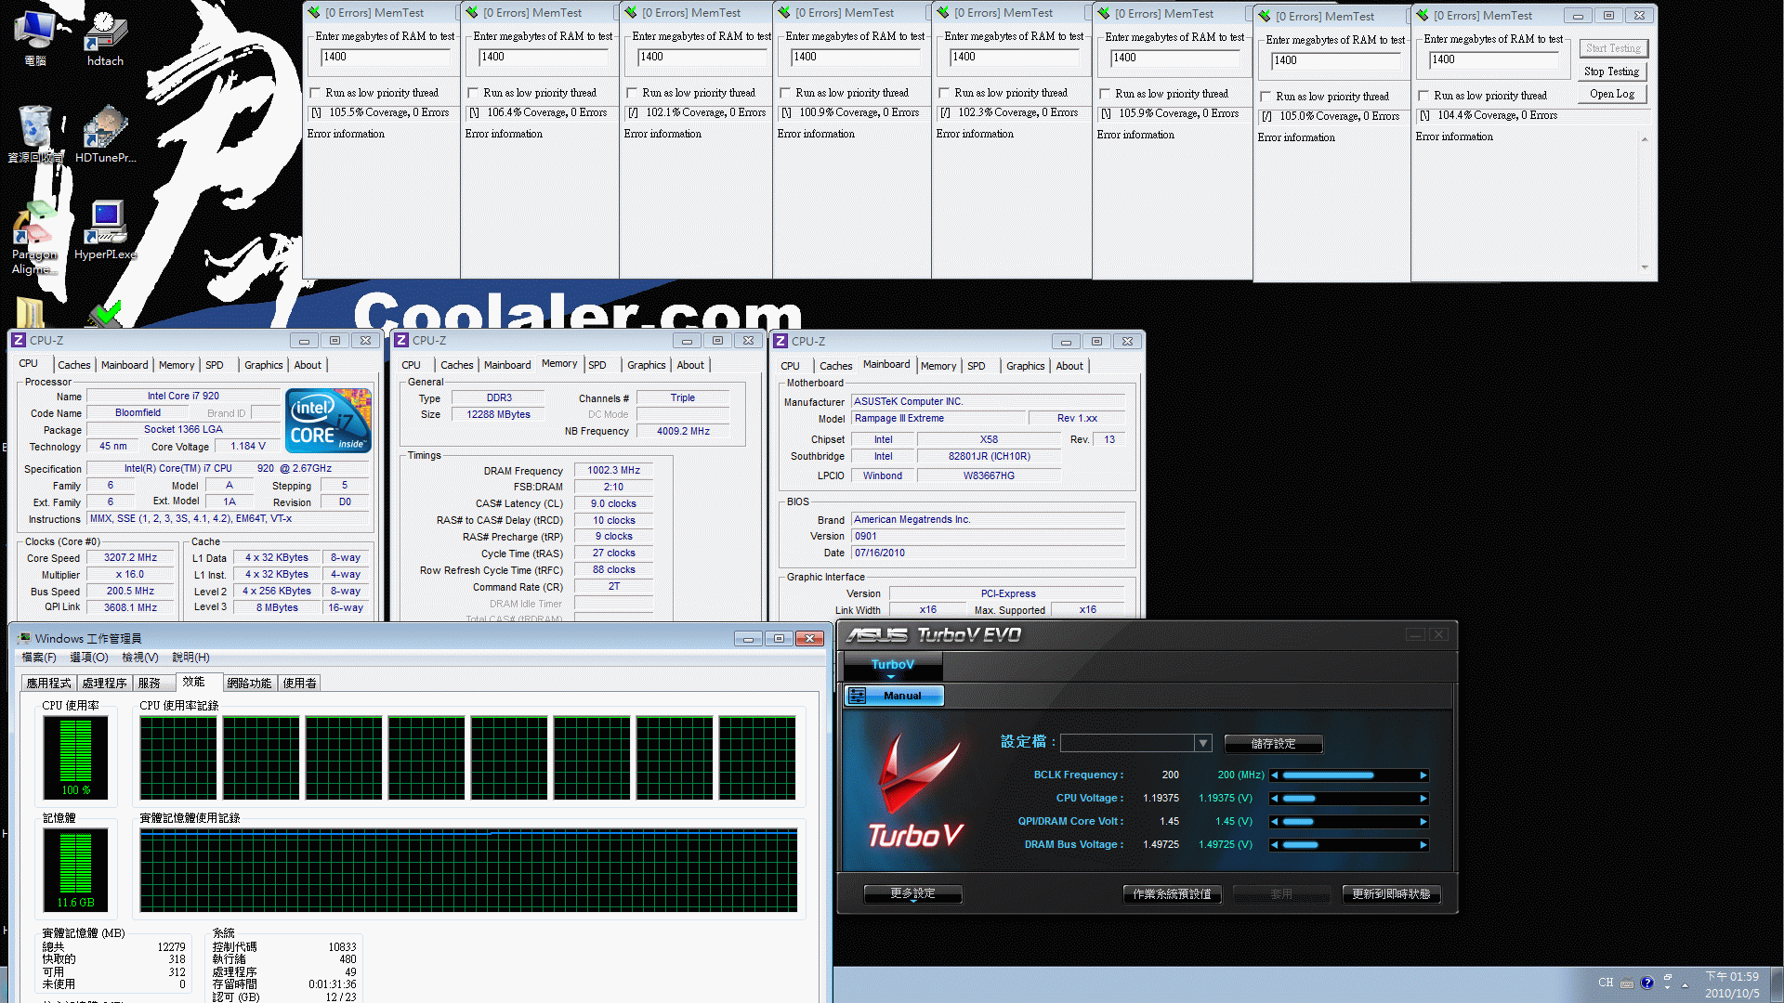This screenshot has height=1003, width=1784.
Task: Show hidden system tray icons
Action: coord(1685,983)
